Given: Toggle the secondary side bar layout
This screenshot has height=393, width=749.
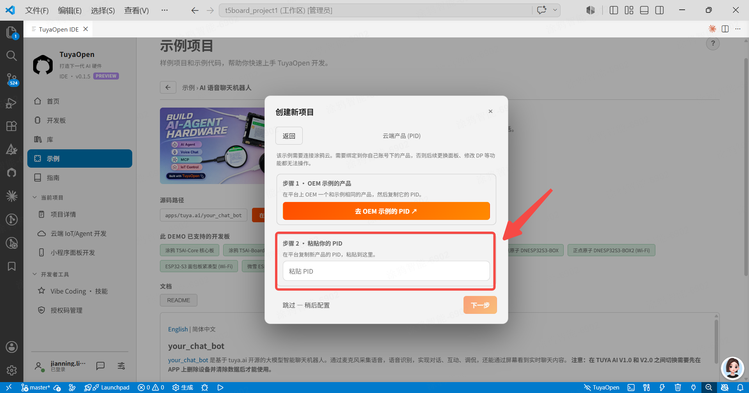Looking at the screenshot, I should [x=660, y=11].
